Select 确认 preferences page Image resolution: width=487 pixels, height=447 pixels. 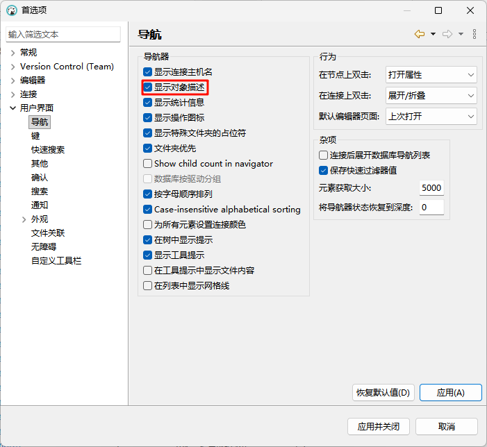pos(40,178)
